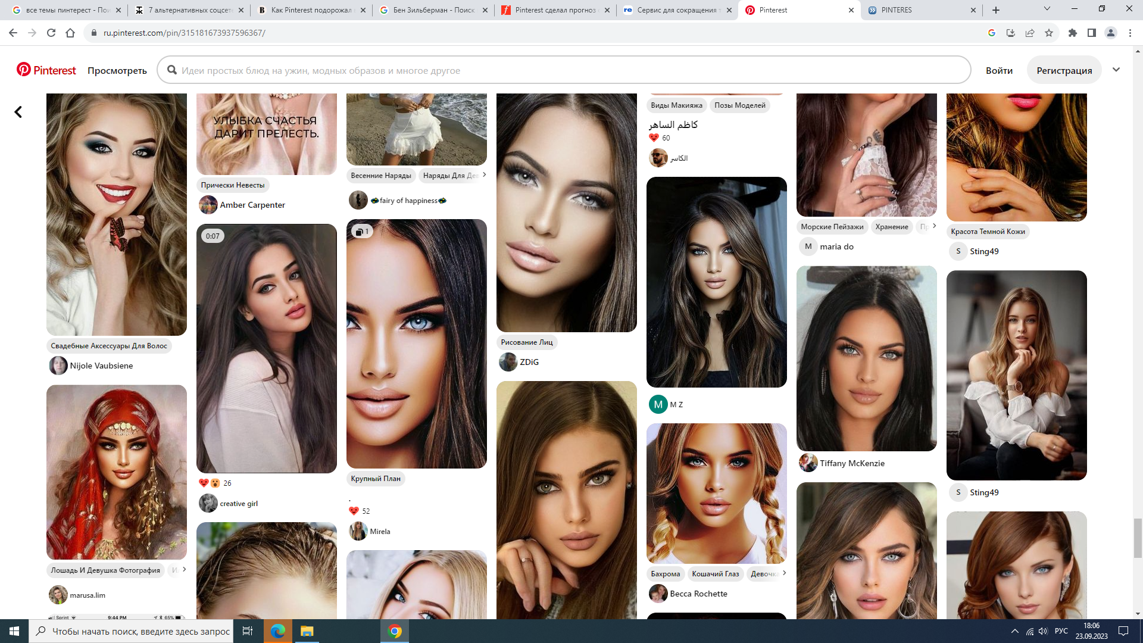Viewport: 1143px width, 643px height.
Task: Open the Крупный План tag
Action: (376, 479)
